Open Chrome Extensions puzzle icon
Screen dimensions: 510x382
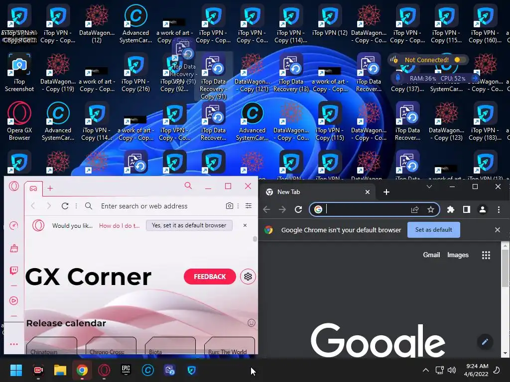pos(450,209)
